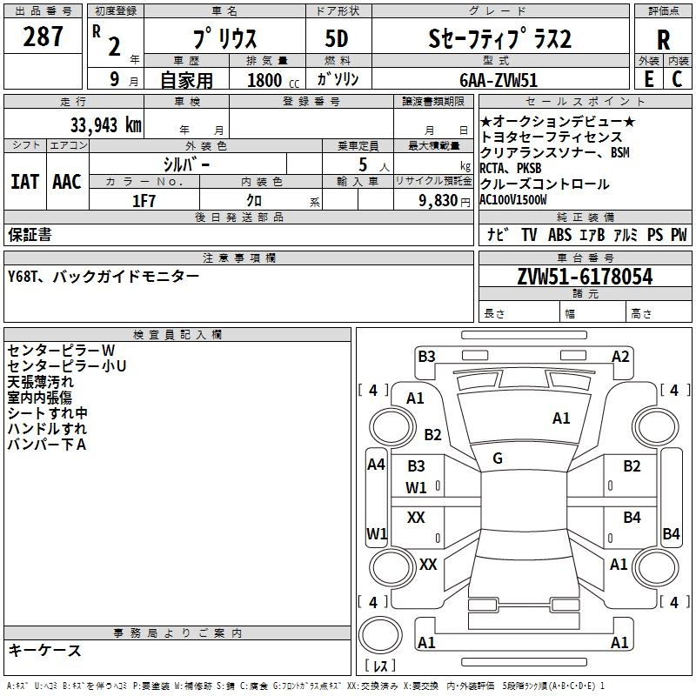Click the recycling deposit 9,830 value

(434, 200)
